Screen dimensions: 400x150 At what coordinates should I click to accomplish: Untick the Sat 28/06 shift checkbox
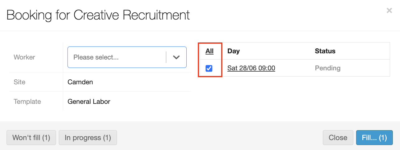(209, 68)
